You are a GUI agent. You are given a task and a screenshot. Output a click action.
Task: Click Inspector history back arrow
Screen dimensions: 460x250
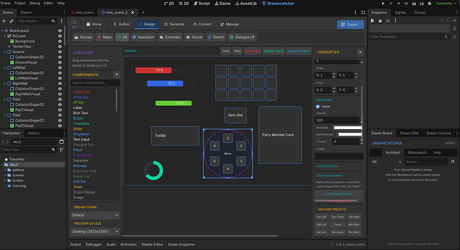coord(442,21)
